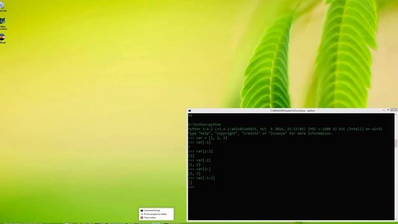Open the second desktop shortcut with a quill

(x=2, y=24)
